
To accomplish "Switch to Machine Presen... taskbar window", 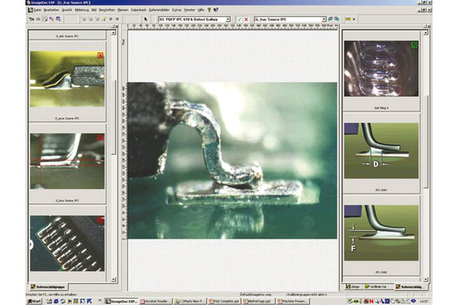I will pos(293,301).
